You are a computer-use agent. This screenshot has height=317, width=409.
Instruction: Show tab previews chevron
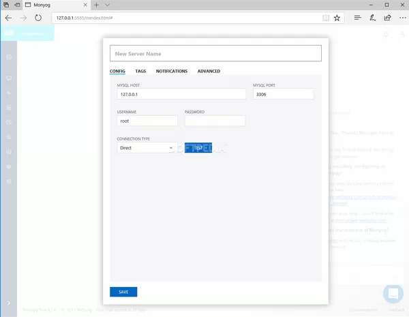tap(107, 5)
